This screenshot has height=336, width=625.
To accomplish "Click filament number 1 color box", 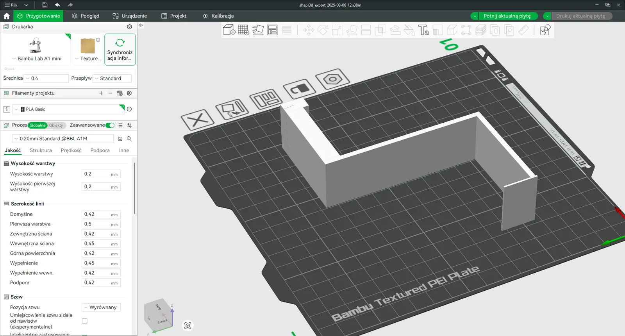I will coord(7,109).
